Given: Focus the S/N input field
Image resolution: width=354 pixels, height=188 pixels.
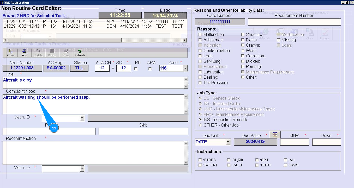Looking at the screenshot, I should click(x=143, y=131).
